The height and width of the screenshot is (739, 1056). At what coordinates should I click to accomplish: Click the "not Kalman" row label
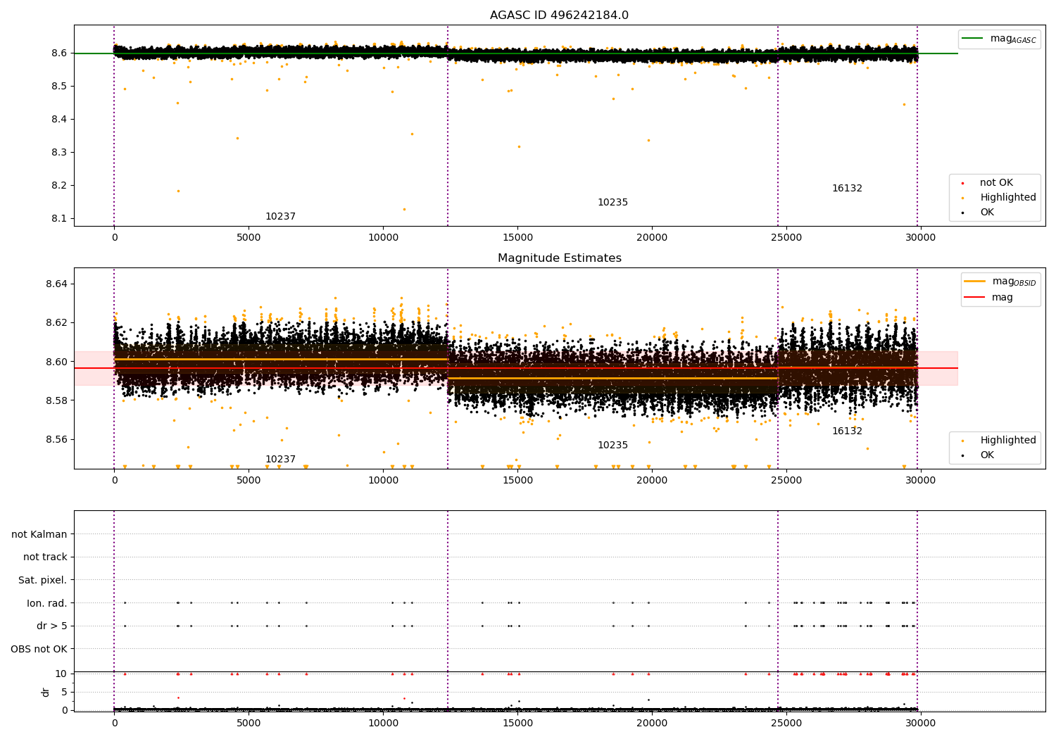[39, 535]
